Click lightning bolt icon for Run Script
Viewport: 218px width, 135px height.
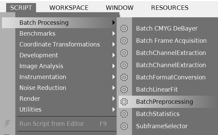(7, 123)
